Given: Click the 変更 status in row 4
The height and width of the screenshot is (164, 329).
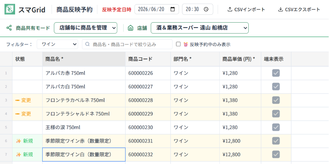Looking at the screenshot, I should click(x=23, y=114).
